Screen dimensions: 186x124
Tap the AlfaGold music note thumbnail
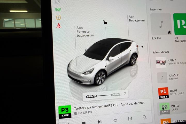pyautogui.click(x=162, y=78)
